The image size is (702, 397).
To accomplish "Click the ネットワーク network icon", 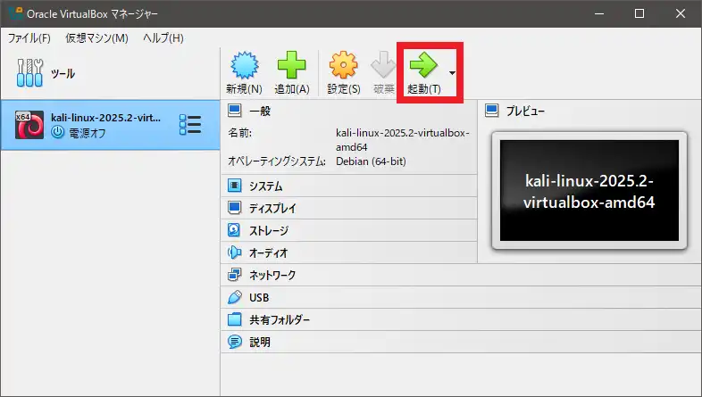I will click(235, 275).
